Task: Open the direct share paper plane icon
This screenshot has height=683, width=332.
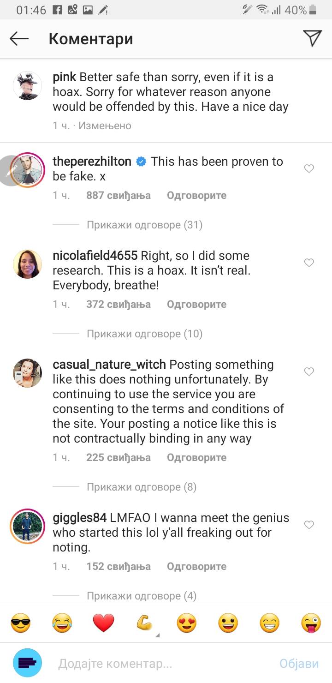Action: (x=311, y=39)
